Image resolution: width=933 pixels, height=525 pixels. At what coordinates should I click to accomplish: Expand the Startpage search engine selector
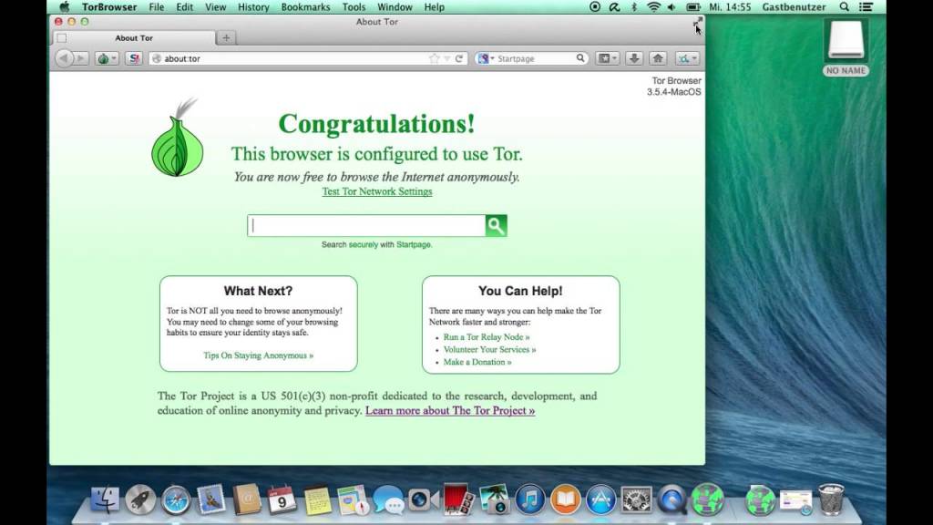point(487,58)
